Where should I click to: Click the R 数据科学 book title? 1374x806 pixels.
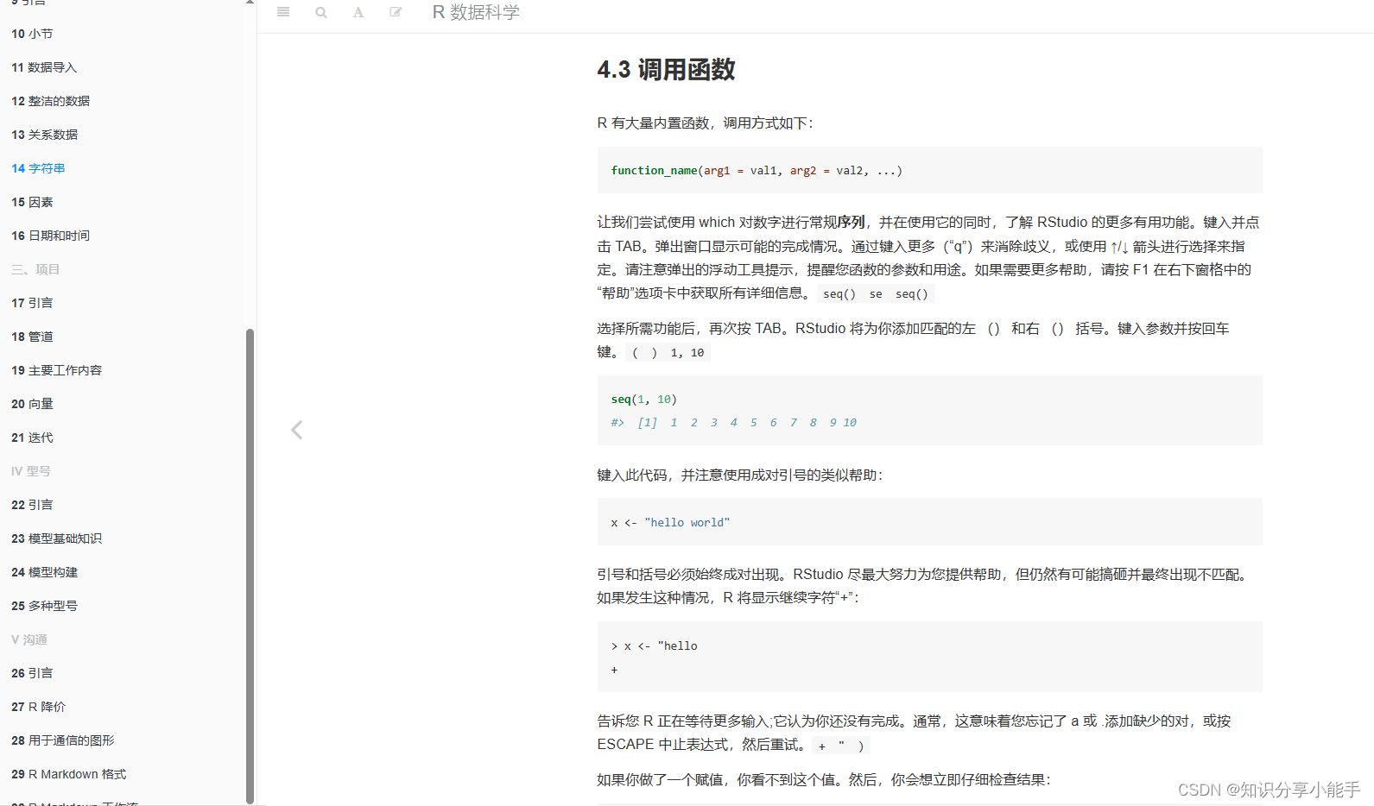click(476, 12)
